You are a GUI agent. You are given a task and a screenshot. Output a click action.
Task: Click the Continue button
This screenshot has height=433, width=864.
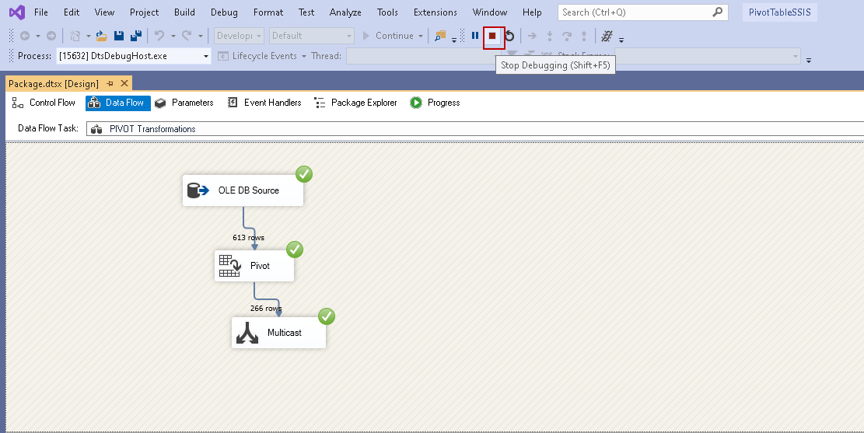(x=388, y=36)
